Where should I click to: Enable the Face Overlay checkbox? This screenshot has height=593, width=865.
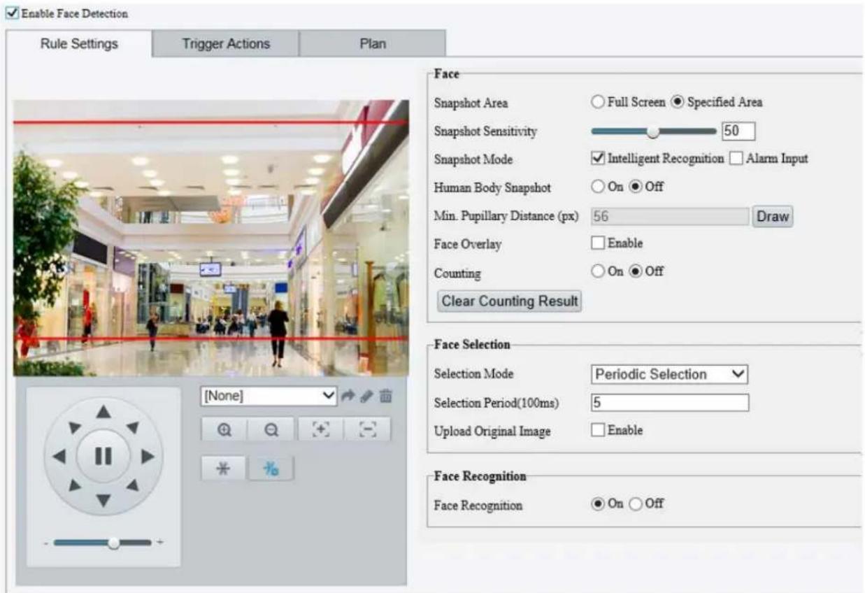pyautogui.click(x=598, y=243)
